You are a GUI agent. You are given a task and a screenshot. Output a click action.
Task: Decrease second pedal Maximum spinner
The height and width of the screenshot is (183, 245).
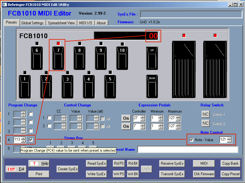coord(178,128)
